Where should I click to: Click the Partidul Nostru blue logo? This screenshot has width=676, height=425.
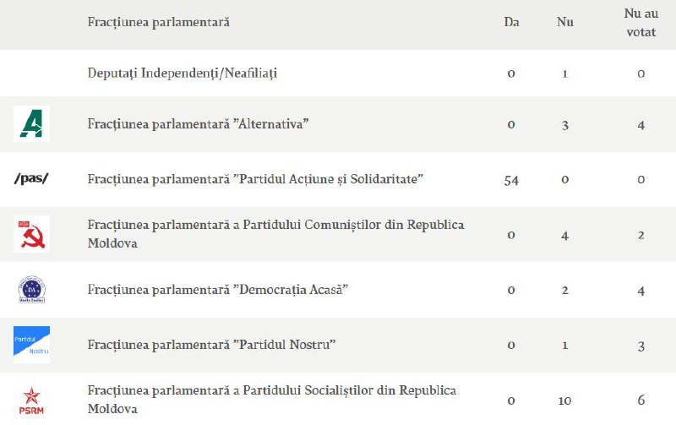(31, 344)
